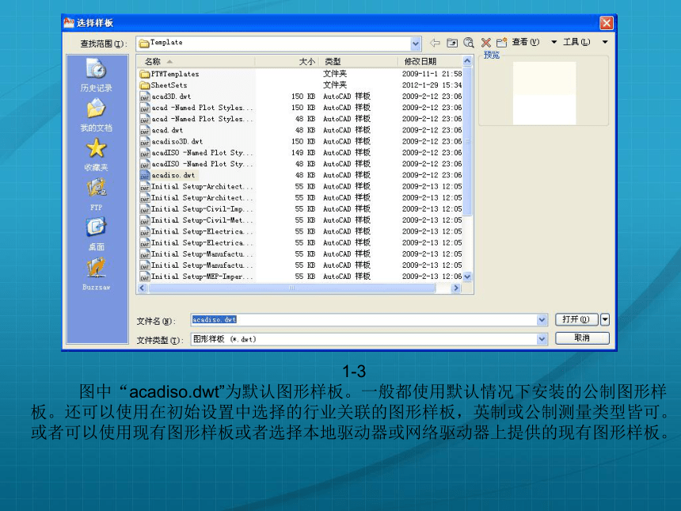
Task: Click the acad3D.dwt file icon
Action: point(145,97)
